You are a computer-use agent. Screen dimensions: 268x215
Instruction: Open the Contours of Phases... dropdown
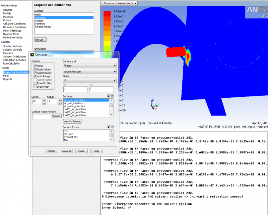pos(90,66)
